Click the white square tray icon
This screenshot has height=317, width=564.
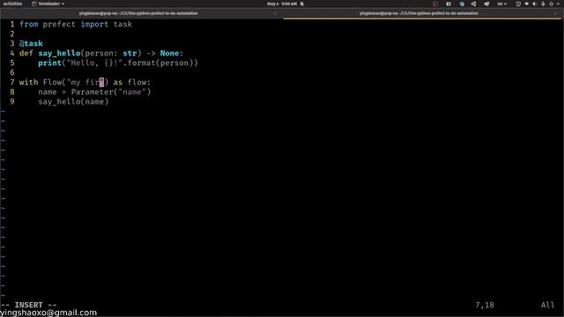tap(449, 4)
